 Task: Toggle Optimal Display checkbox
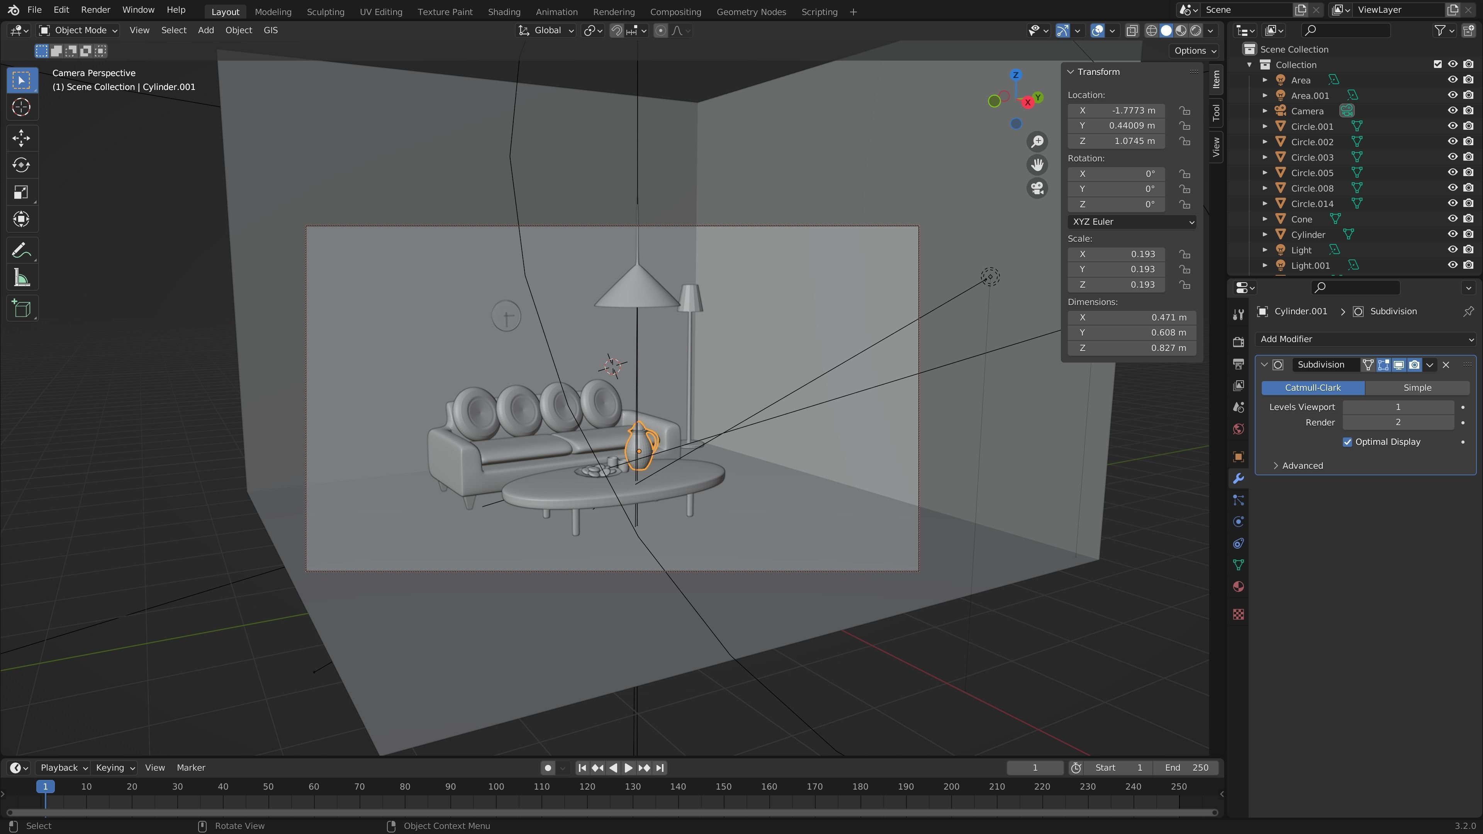click(x=1347, y=442)
